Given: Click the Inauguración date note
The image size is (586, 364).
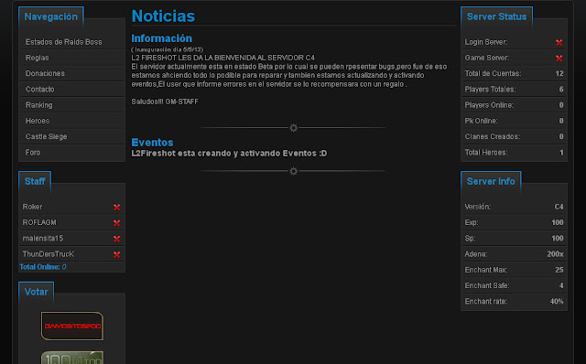Looking at the screenshot, I should (167, 49).
